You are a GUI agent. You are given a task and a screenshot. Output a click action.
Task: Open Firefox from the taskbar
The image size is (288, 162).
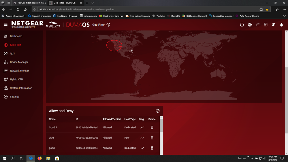click(x=39, y=158)
